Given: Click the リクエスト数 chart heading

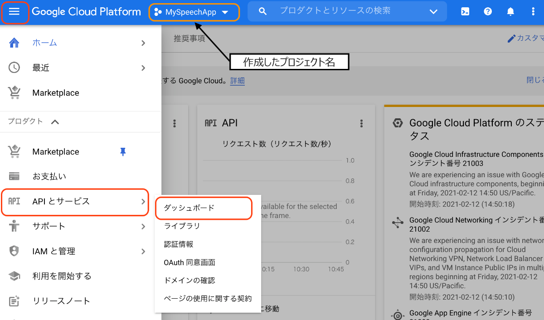Looking at the screenshot, I should (x=277, y=144).
